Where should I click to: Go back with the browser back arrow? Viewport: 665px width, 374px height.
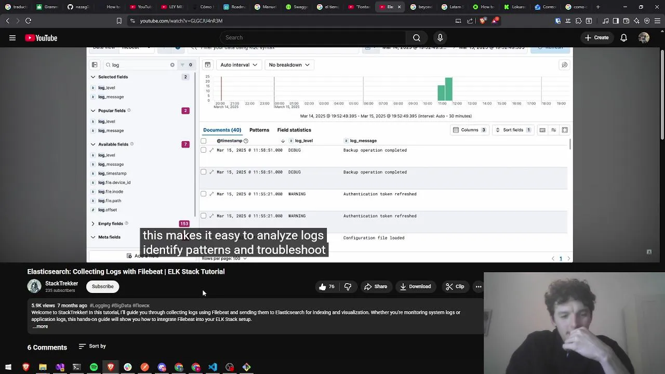pyautogui.click(x=7, y=21)
